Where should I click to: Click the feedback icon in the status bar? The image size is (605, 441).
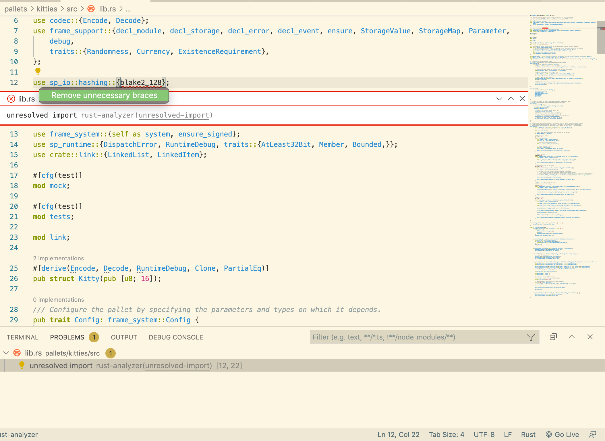[593, 434]
